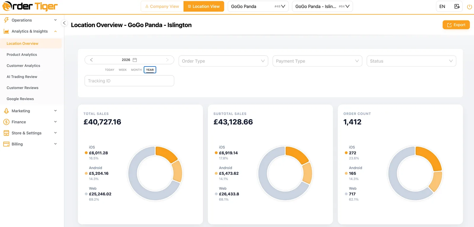Open the GoGo Panda - Islington location dropdown

click(x=322, y=7)
